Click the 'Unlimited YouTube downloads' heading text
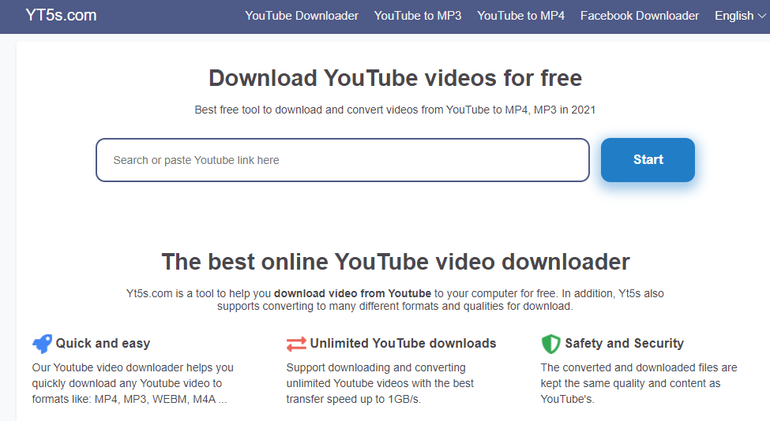 pyautogui.click(x=404, y=344)
